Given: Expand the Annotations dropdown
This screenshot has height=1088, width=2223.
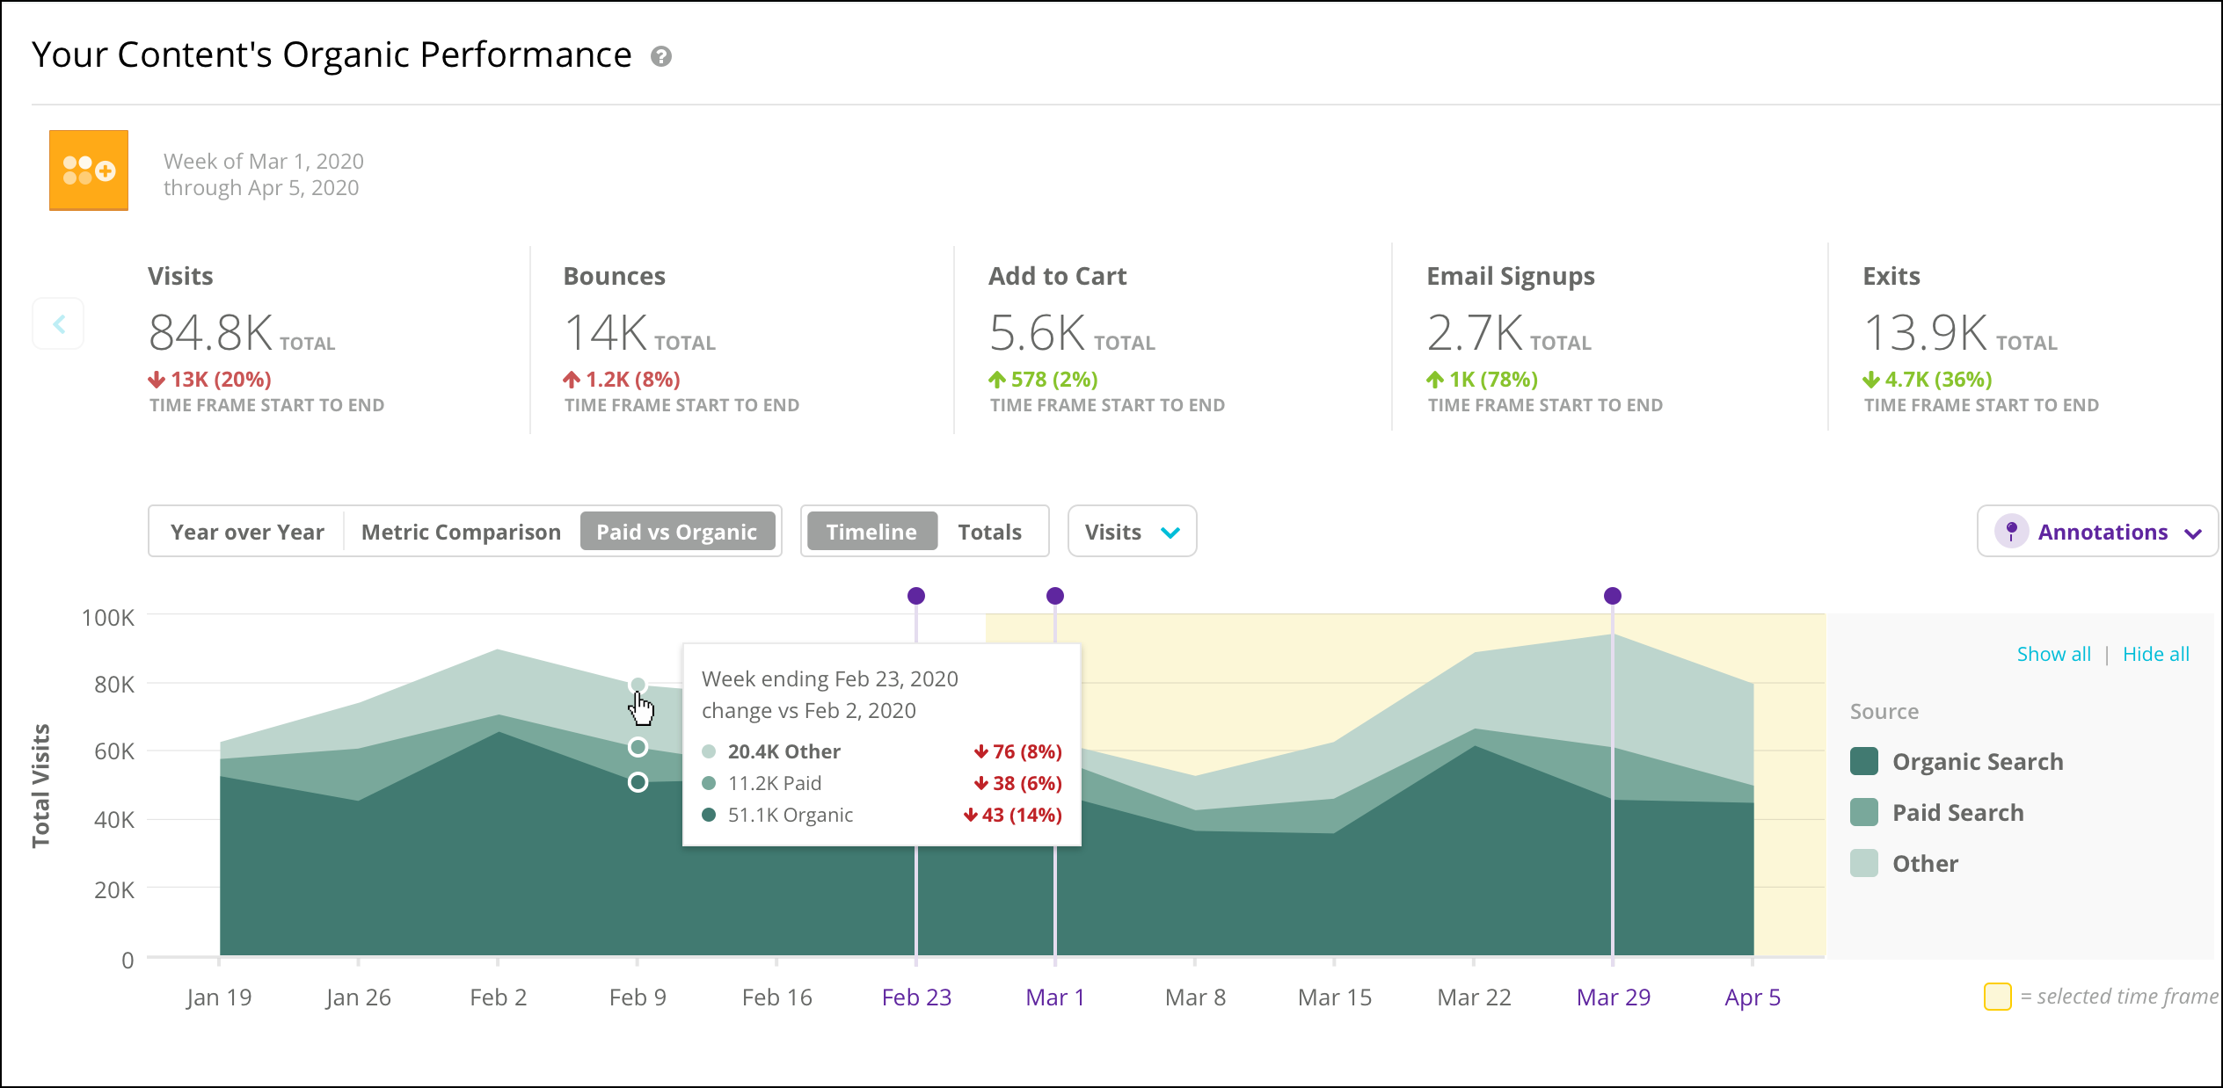Looking at the screenshot, I should click(2097, 532).
